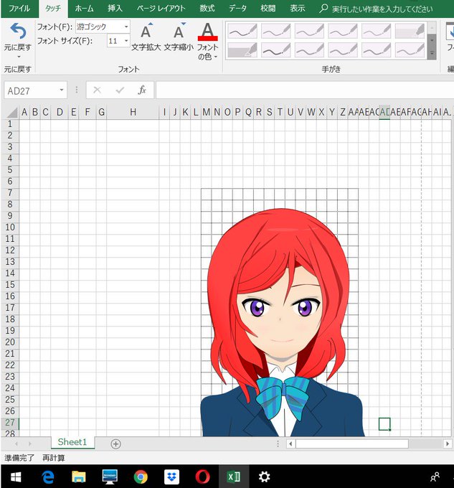454x488 pixels.
Task: Select row 10 header
Action: [10, 227]
